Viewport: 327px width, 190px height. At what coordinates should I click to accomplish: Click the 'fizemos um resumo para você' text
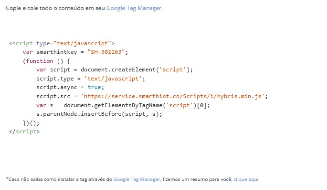(197, 180)
